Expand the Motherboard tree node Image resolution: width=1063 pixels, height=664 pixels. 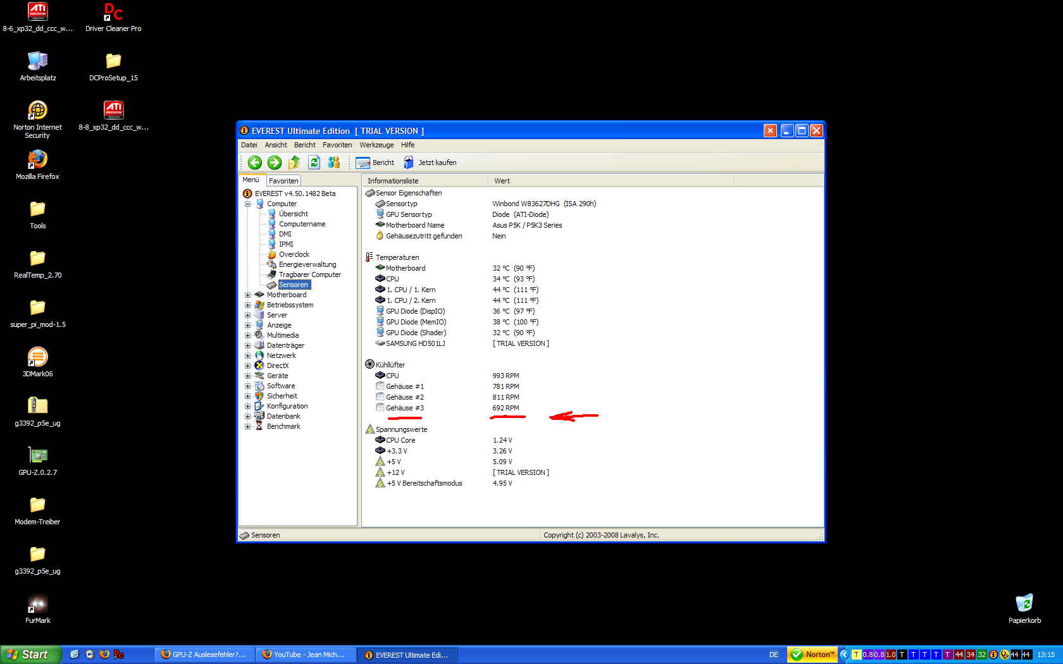[x=248, y=295]
